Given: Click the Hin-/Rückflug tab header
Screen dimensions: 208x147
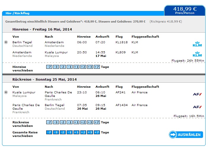Looking at the screenshot, I should tap(17, 13).
